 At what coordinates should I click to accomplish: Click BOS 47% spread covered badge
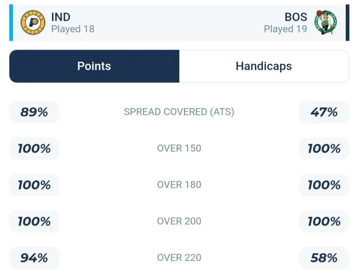pyautogui.click(x=324, y=112)
